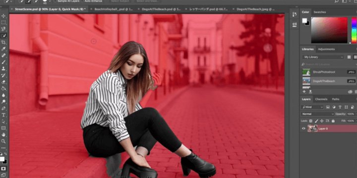Click black background swatch in Color panel
The image size is (357, 178).
coord(307,23)
